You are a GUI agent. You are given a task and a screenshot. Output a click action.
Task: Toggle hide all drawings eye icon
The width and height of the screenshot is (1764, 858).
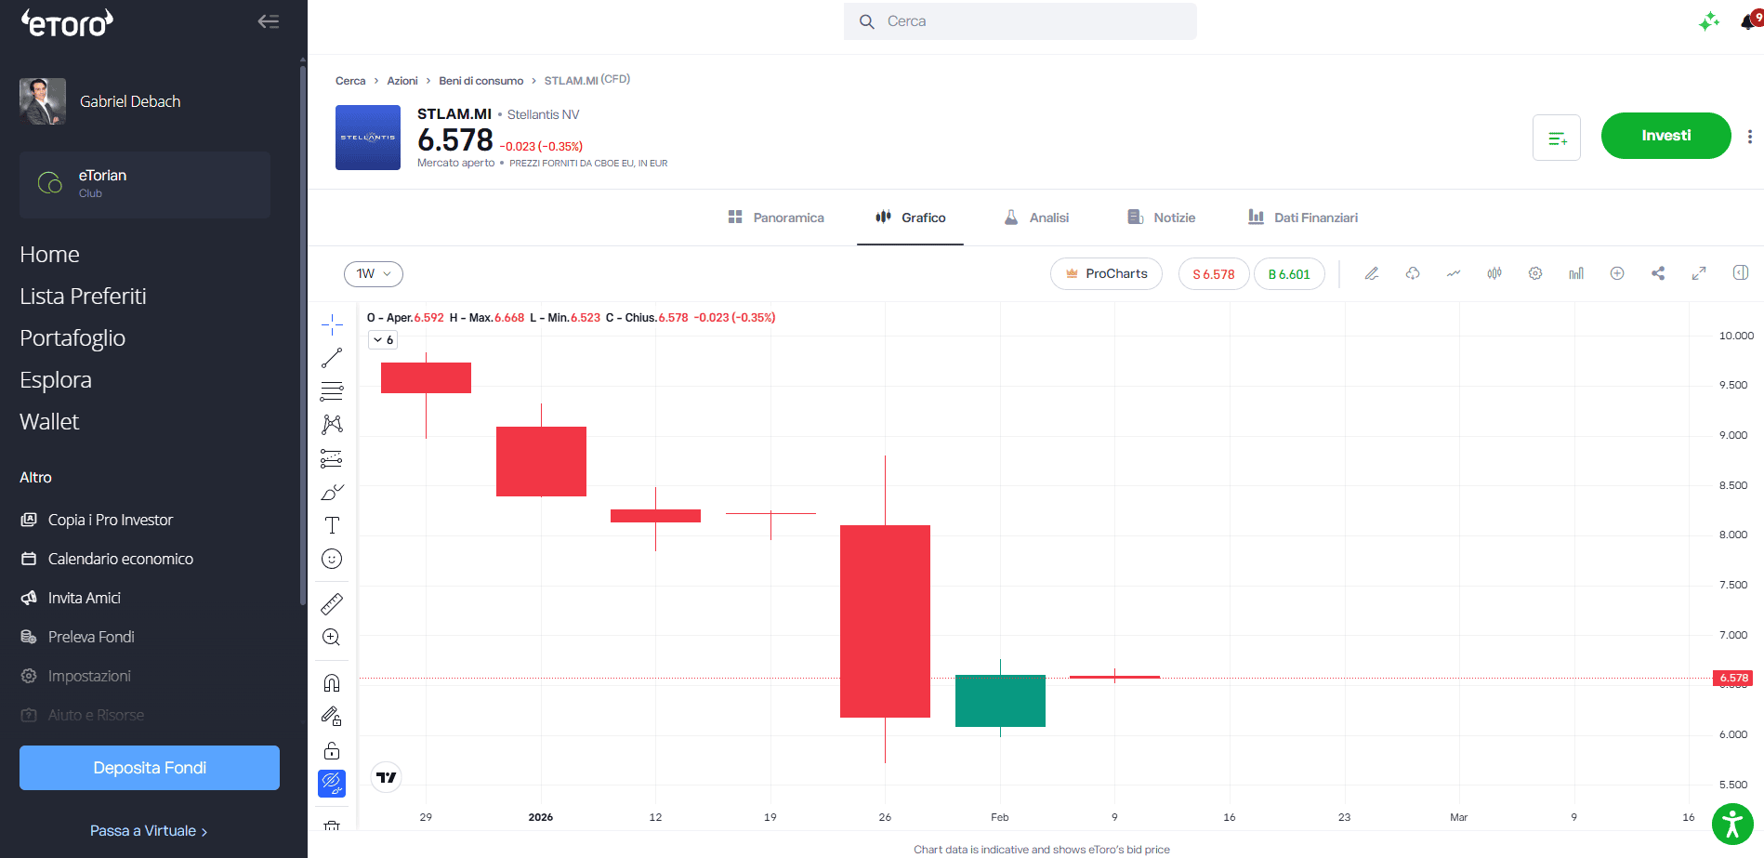coord(332,784)
